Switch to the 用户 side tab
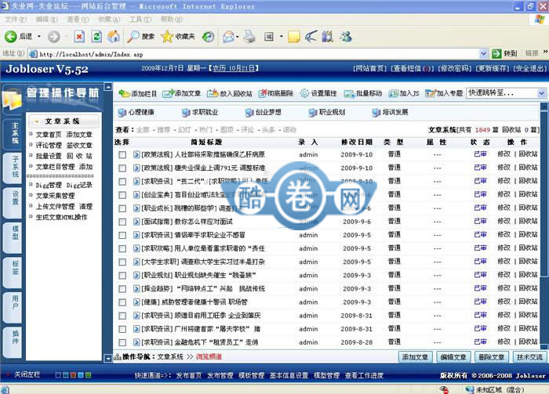Screen dimensions: 549x394 [13, 306]
